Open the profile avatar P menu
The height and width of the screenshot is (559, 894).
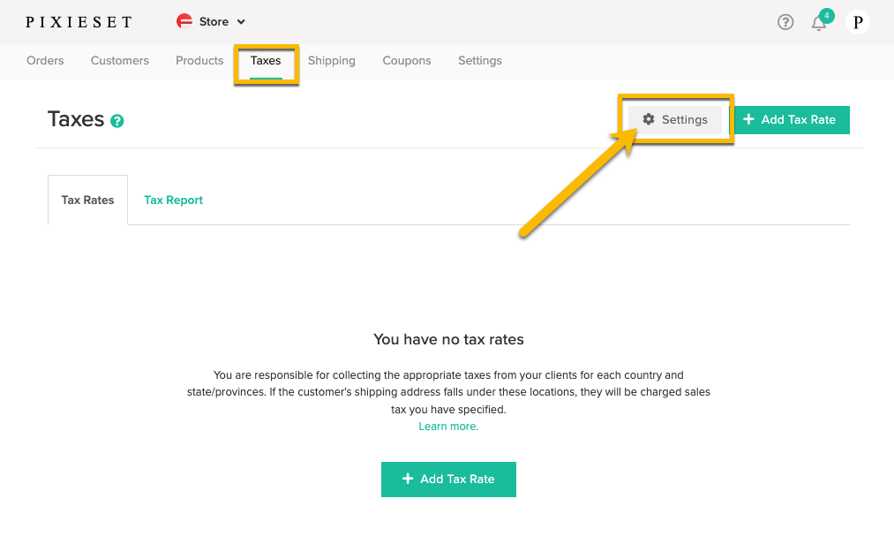click(x=857, y=22)
